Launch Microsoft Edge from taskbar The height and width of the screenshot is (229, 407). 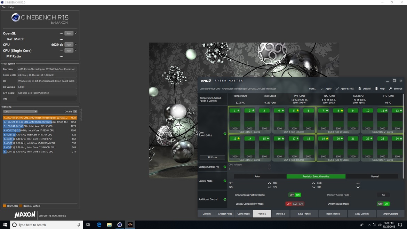[x=99, y=225]
